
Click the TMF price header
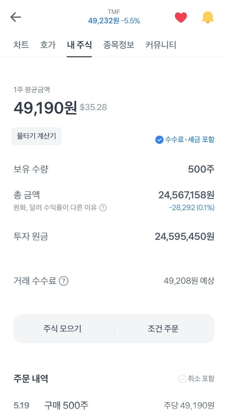click(x=114, y=17)
